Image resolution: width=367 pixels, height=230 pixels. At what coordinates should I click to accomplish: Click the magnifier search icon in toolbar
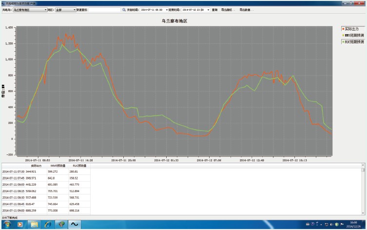[x=124, y=10]
